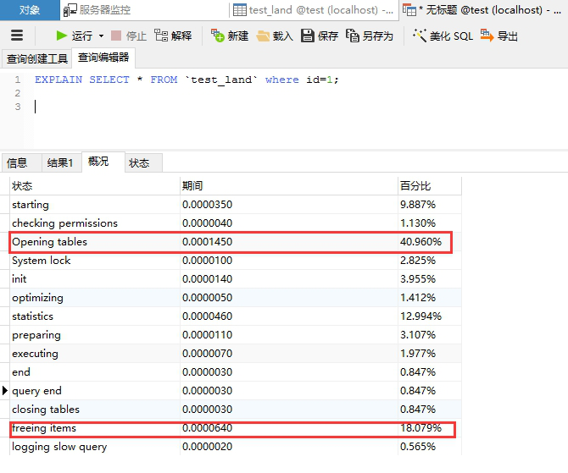Viewport: 568px width, 473px height.
Task: Click the 'closing tables' row
Action: 236,410
